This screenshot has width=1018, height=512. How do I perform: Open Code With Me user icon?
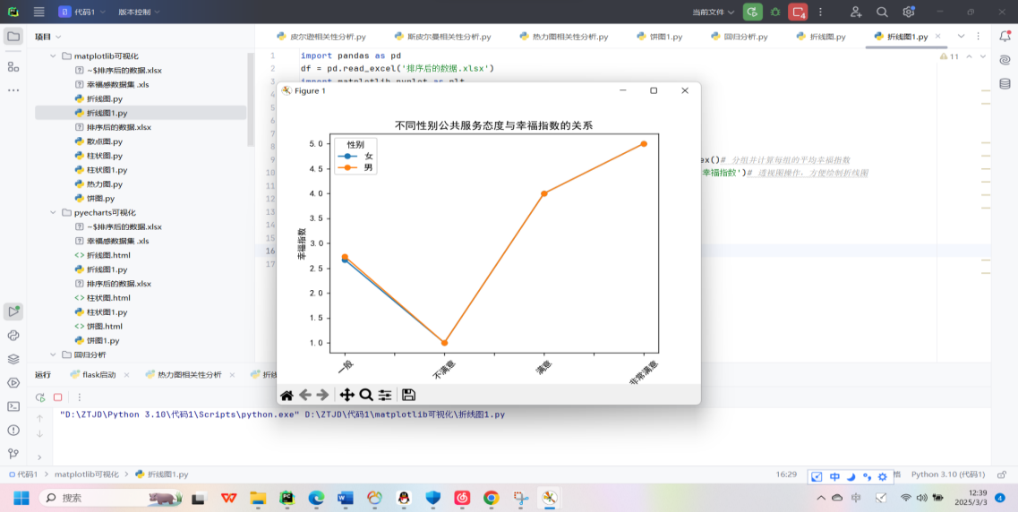click(x=856, y=12)
